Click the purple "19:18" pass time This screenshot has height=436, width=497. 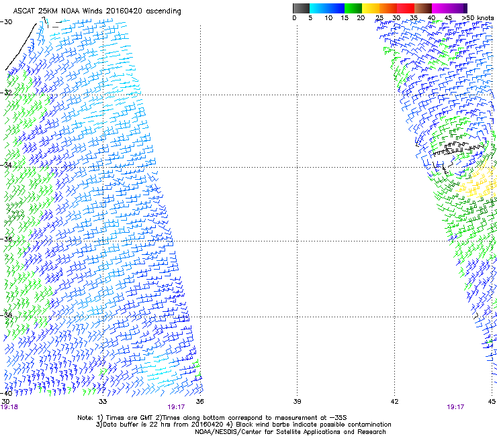point(9,407)
